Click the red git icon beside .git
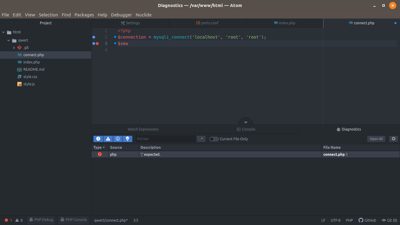This screenshot has width=400, height=225. (19, 48)
